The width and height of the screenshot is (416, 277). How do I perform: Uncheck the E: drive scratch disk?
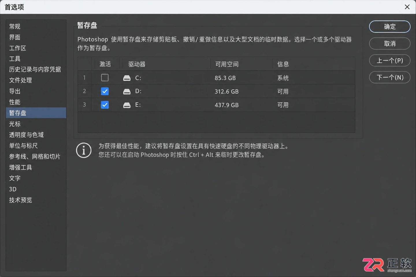[x=105, y=105]
